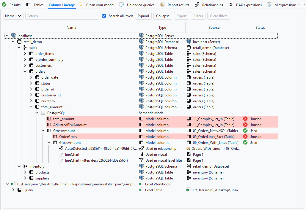Click the Name column header
This screenshot has height=210, width=306.
(71, 28)
